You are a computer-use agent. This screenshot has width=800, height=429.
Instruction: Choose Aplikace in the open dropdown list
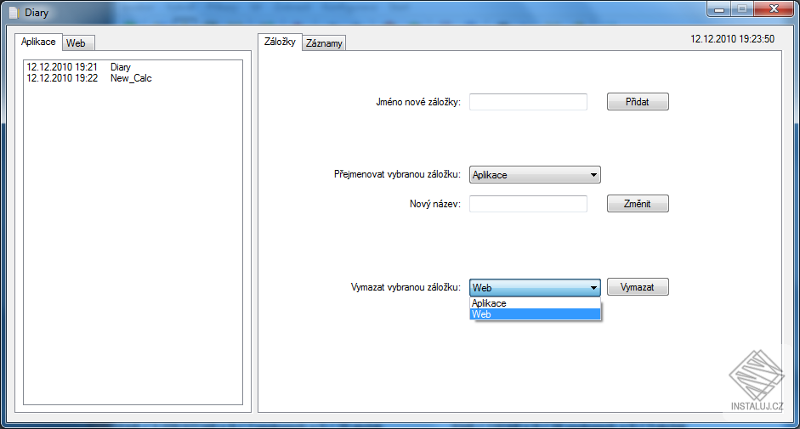pos(535,303)
